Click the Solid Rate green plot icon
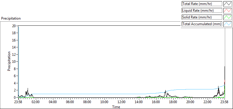 pyautogui.click(x=227, y=17)
